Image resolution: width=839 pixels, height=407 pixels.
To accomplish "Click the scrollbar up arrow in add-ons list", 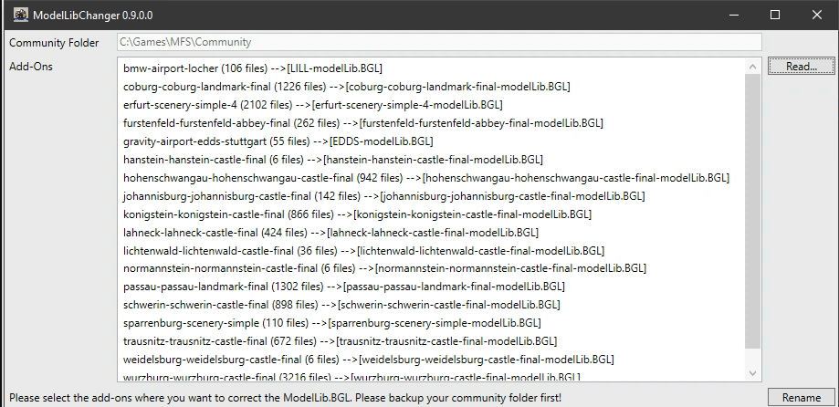I will point(753,68).
